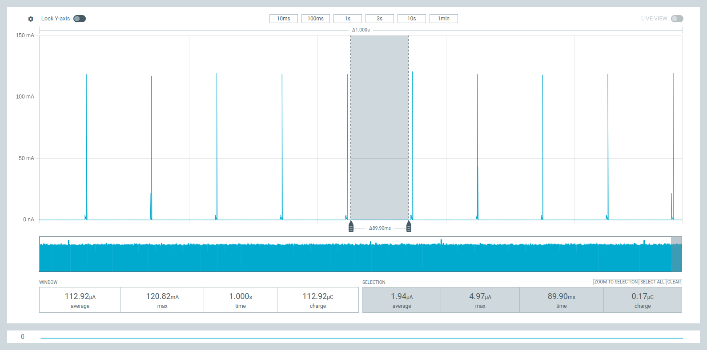This screenshot has height=350, width=707.
Task: Click the Lock Y-axis label text
Action: tap(56, 19)
